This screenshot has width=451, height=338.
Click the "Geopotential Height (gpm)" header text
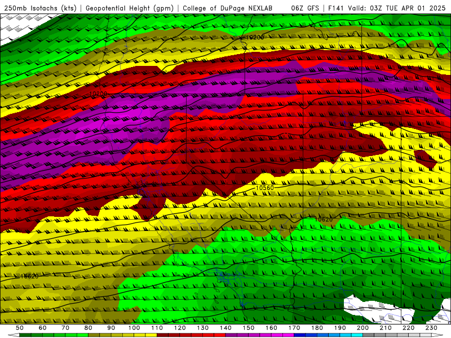130,8
